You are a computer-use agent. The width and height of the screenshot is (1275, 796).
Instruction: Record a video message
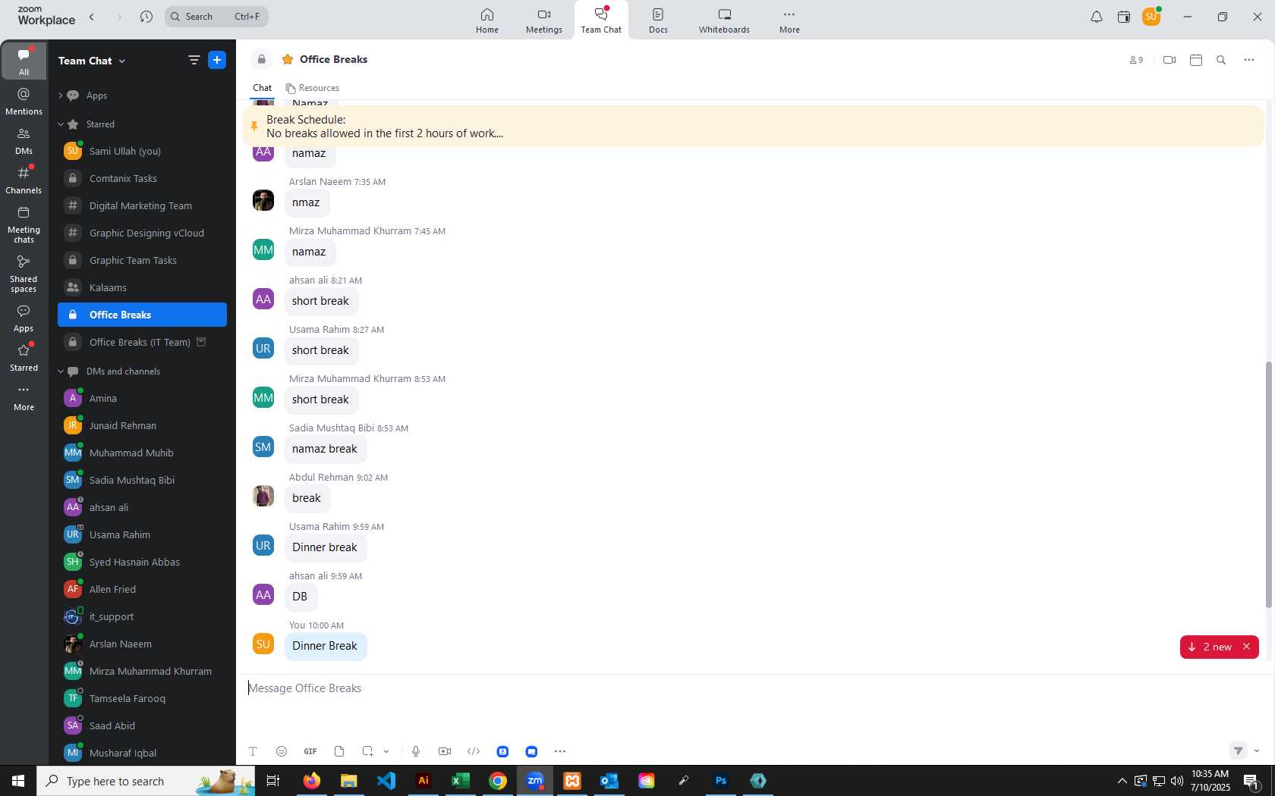pyautogui.click(x=445, y=751)
